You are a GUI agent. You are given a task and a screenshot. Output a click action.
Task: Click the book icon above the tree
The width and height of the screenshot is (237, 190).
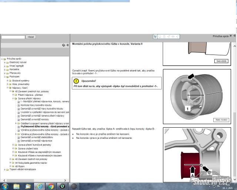point(64,45)
